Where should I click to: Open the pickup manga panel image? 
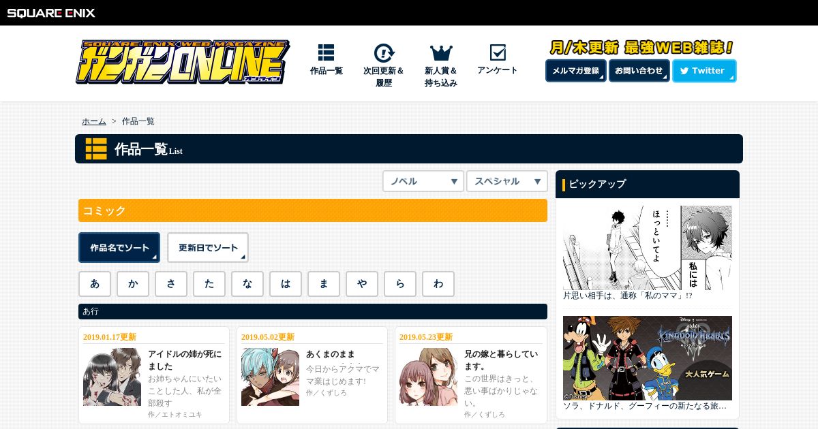648,248
